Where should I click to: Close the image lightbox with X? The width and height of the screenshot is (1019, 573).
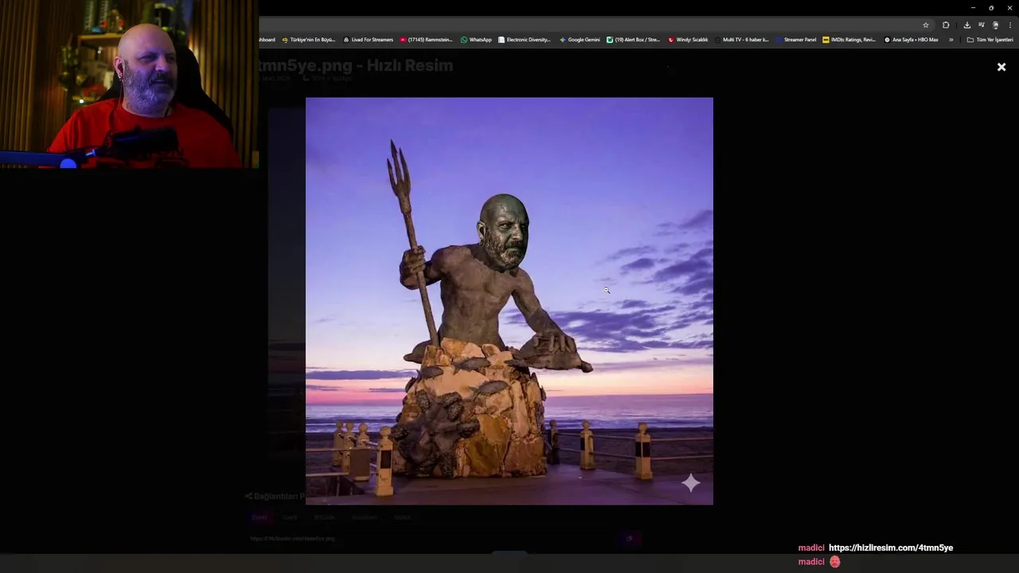point(1001,68)
